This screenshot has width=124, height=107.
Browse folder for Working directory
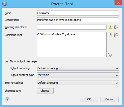[x=116, y=27]
